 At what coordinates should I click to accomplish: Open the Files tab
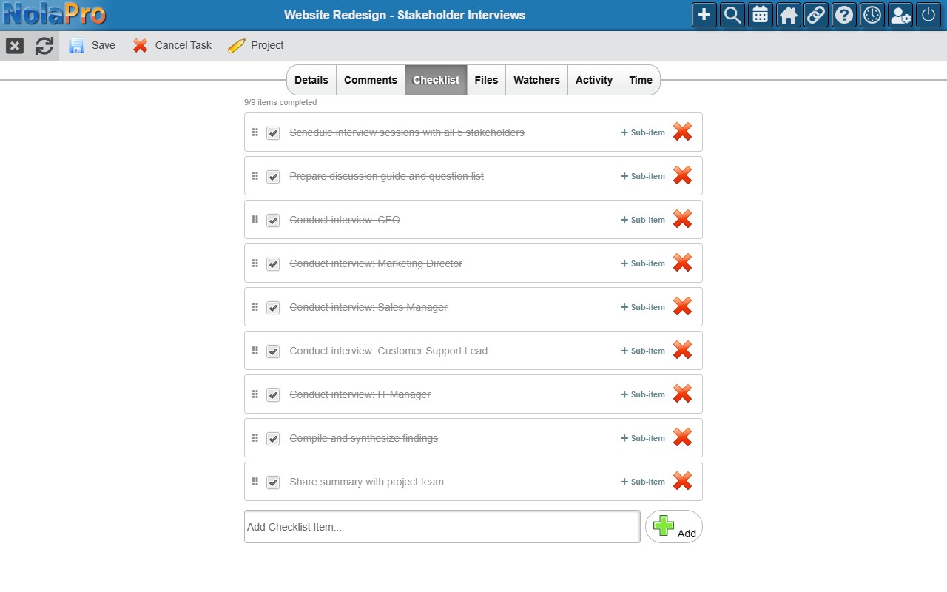tap(486, 80)
